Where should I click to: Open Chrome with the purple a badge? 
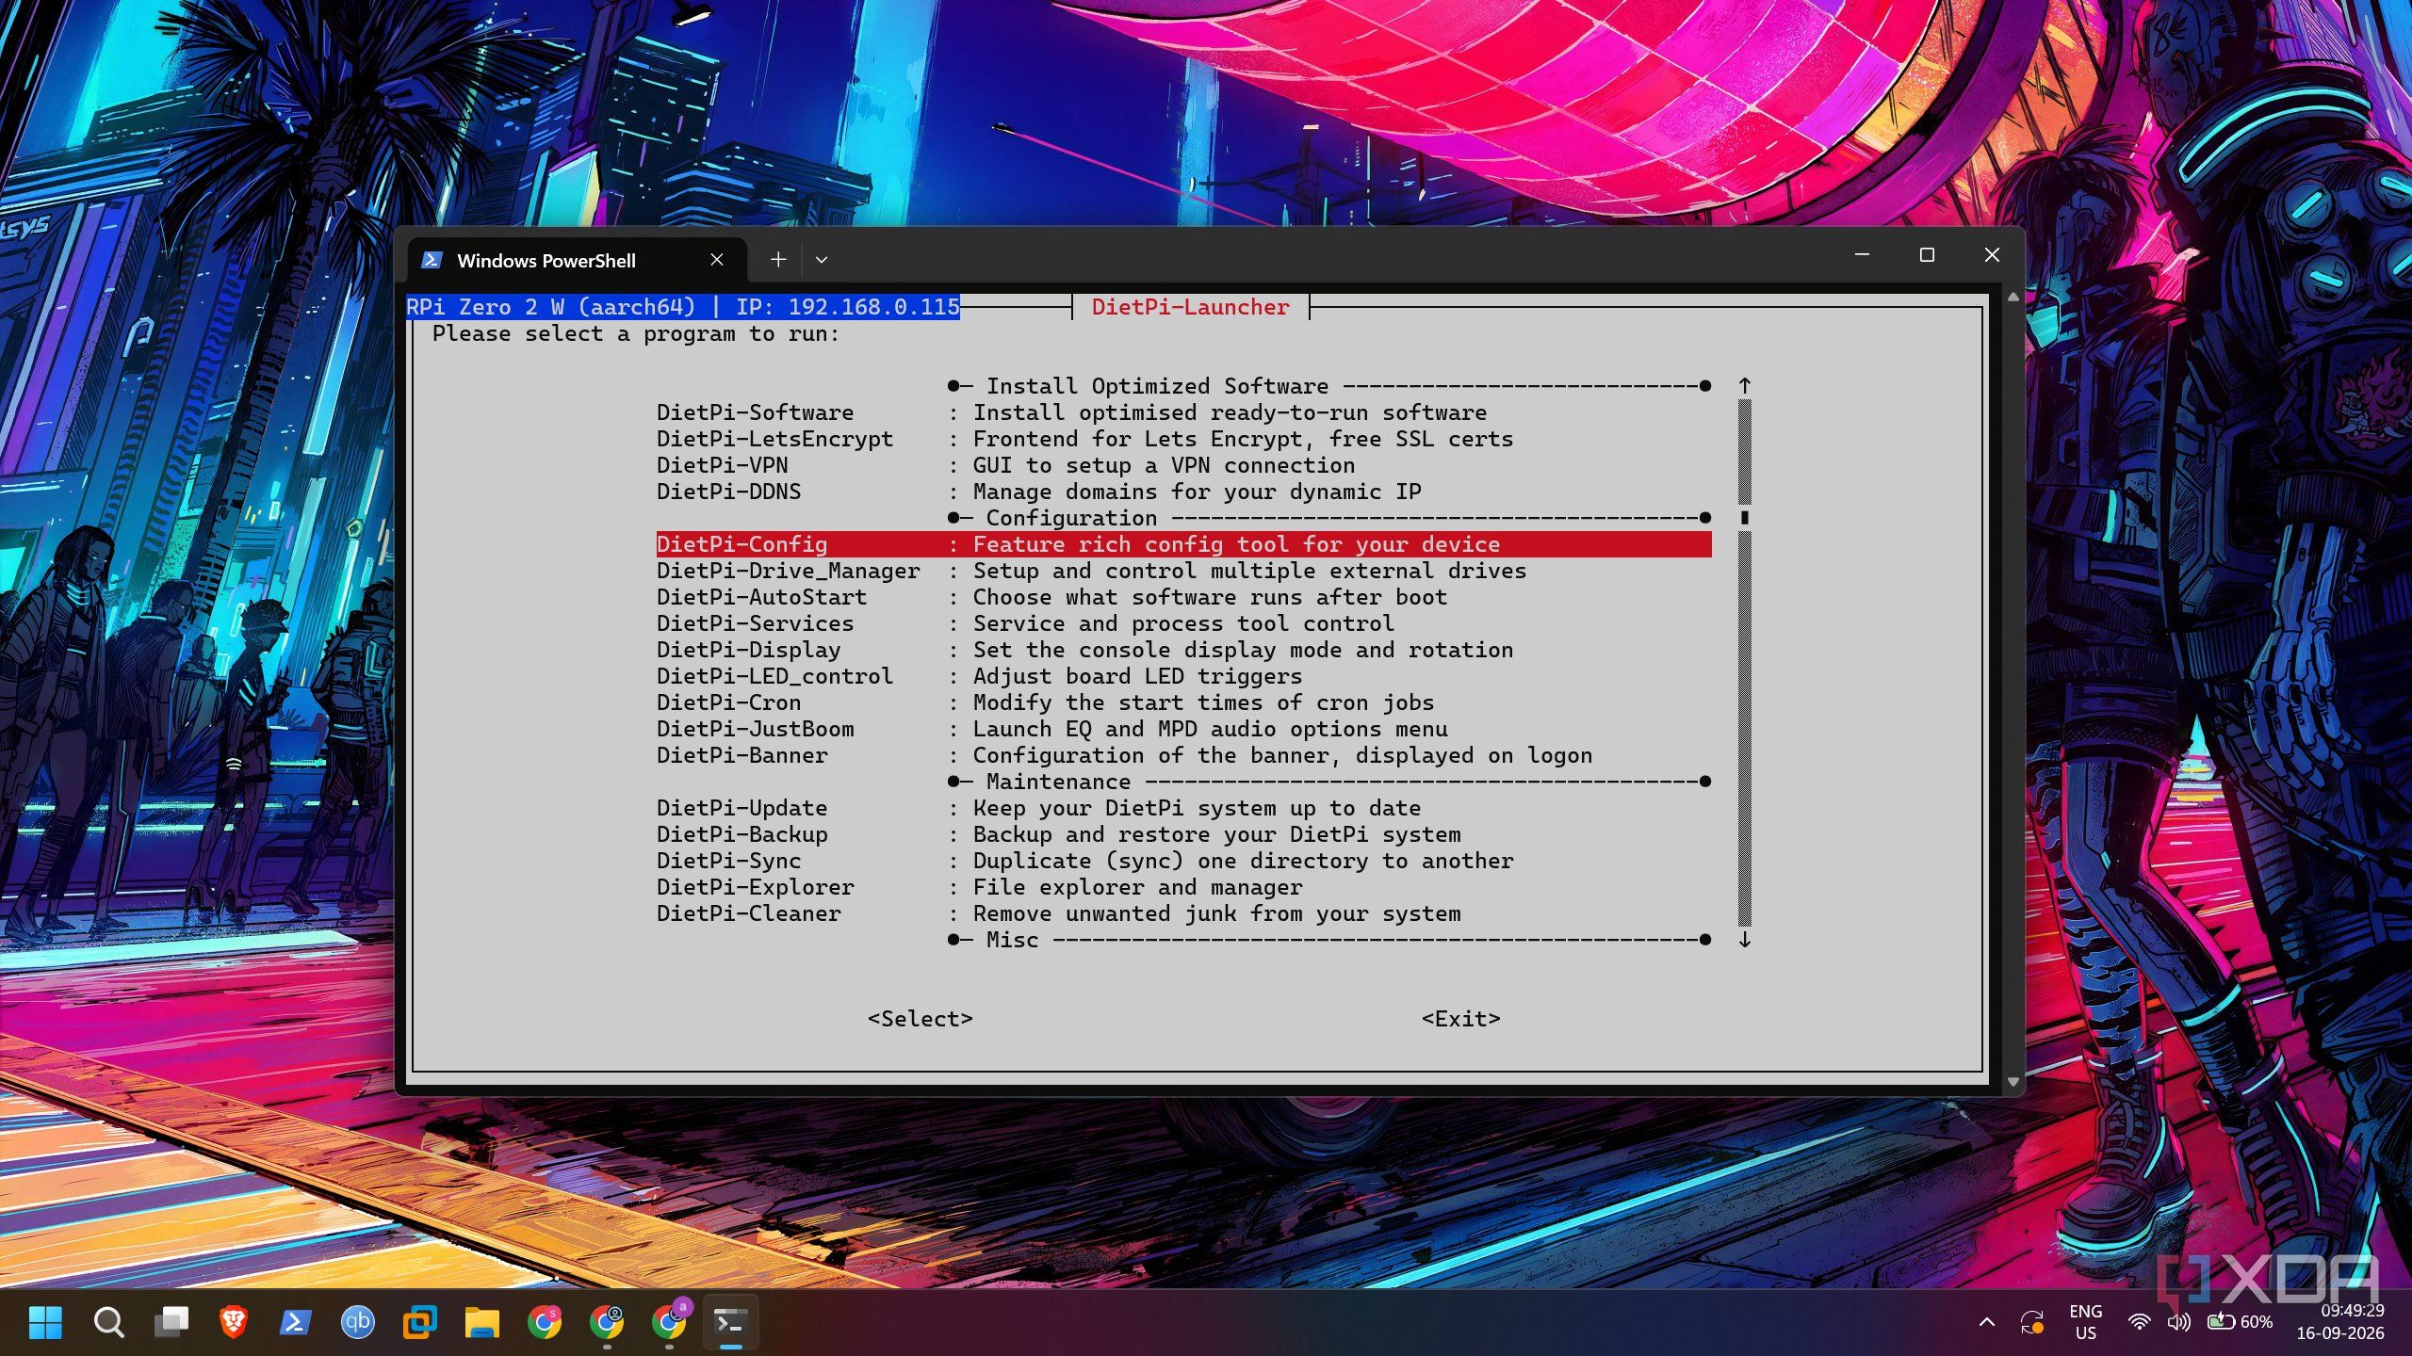click(670, 1322)
